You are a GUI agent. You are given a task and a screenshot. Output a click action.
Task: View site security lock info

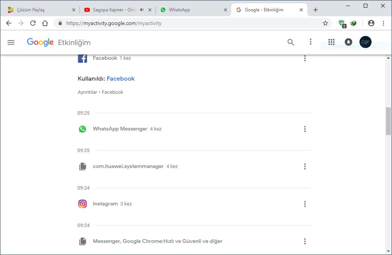(60, 23)
